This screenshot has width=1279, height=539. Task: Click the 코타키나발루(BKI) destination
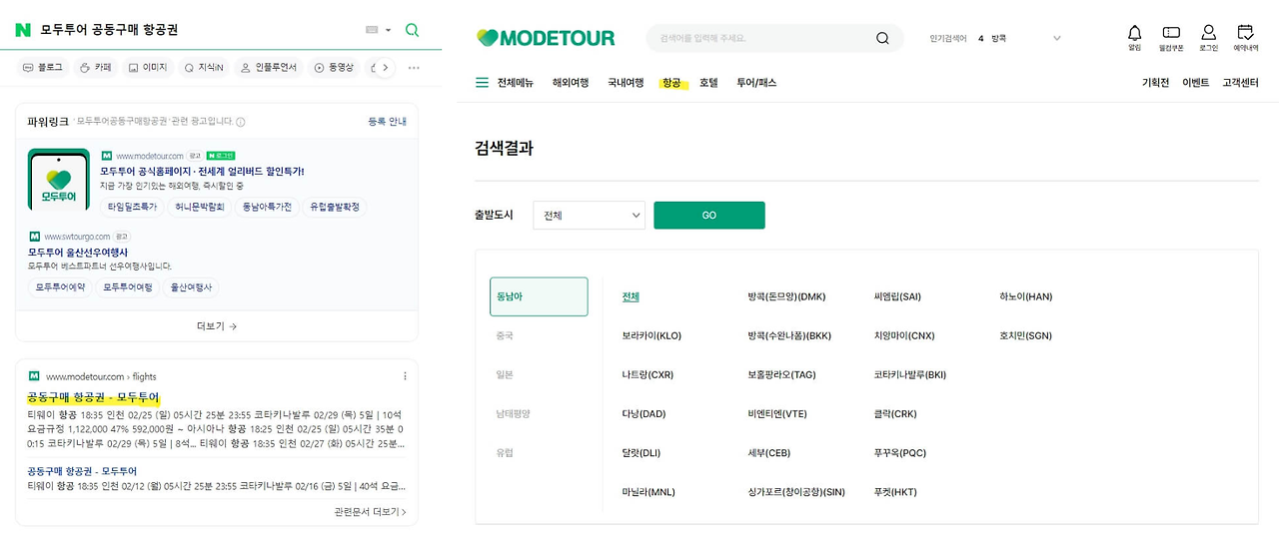pyautogui.click(x=909, y=374)
